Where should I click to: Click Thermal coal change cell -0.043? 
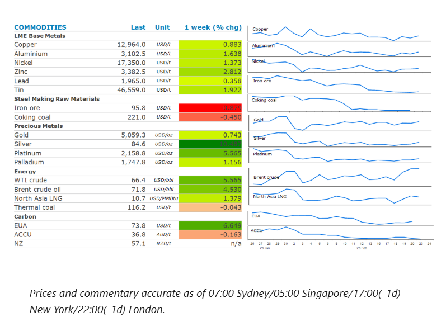coord(210,207)
